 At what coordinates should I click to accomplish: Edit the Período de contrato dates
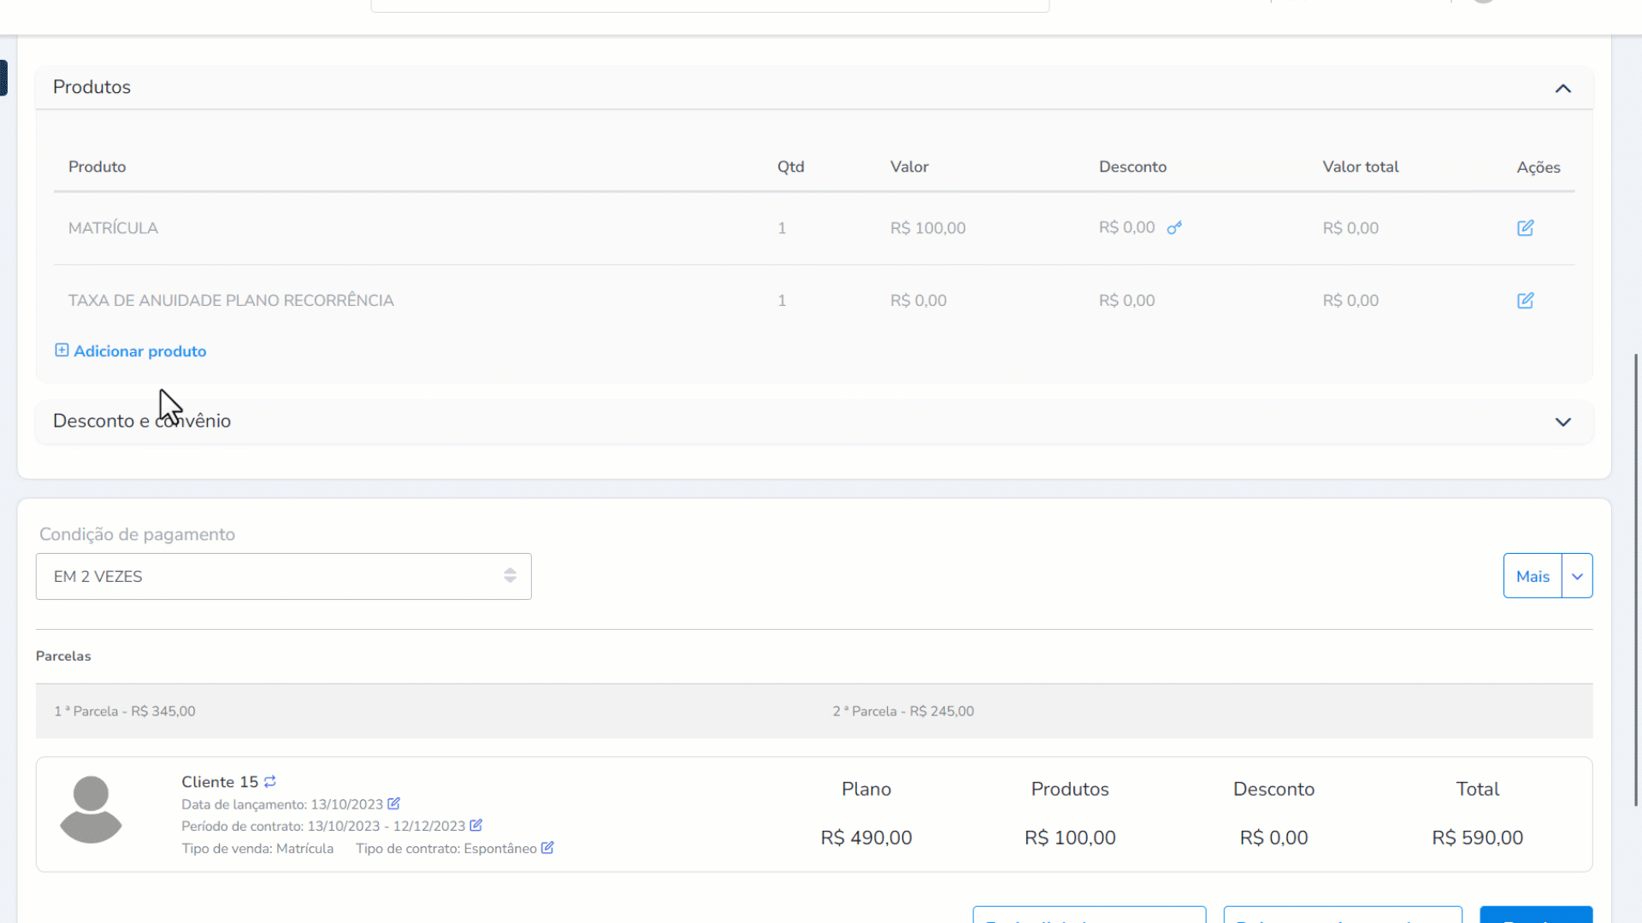pos(476,826)
